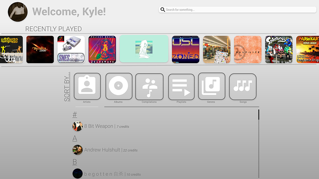The width and height of the screenshot is (319, 179).
Task: Select the Zeldawave album cover
Action: (x=102, y=49)
